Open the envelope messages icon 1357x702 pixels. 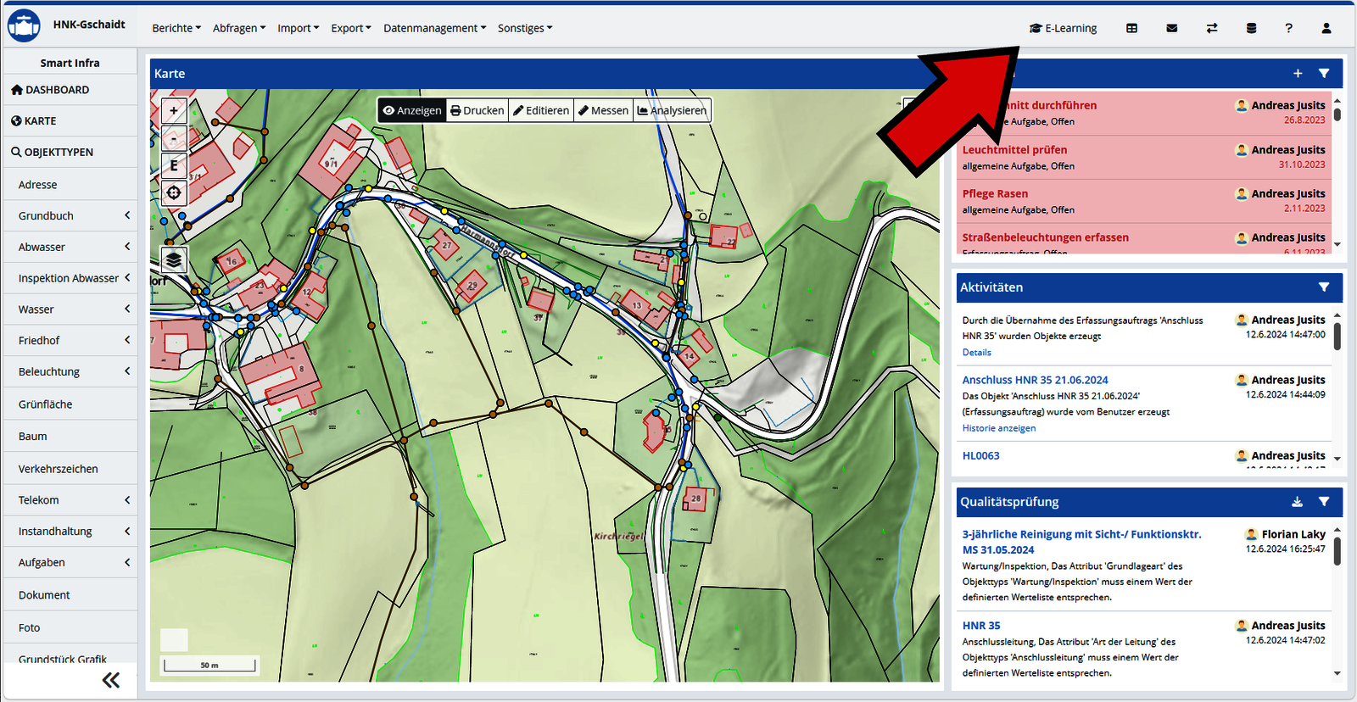pyautogui.click(x=1171, y=28)
